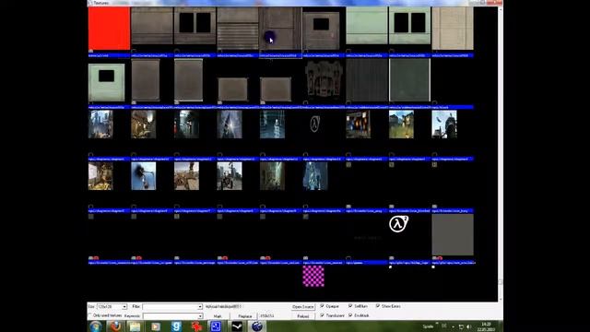This screenshot has width=590, height=332.
Task: Select dark ornate building facade texture
Action: pos(324,80)
